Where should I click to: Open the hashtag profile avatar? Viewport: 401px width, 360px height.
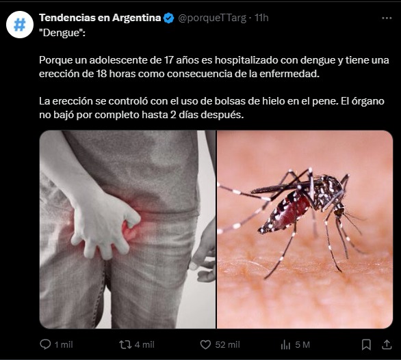(x=20, y=25)
